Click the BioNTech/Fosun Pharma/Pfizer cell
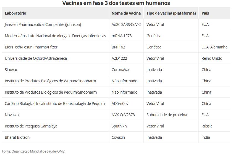Image resolution: width=233 pixels, height=155 pixels. point(31,47)
